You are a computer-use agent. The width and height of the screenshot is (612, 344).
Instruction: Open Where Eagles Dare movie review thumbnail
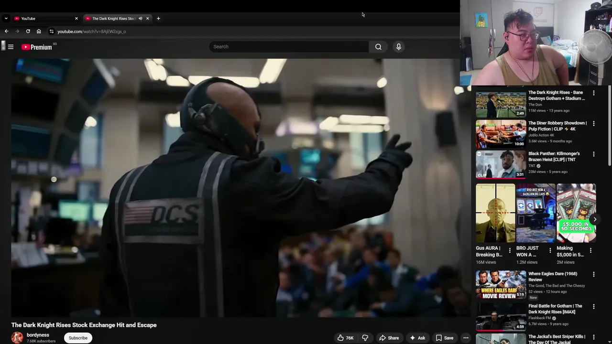click(x=501, y=285)
